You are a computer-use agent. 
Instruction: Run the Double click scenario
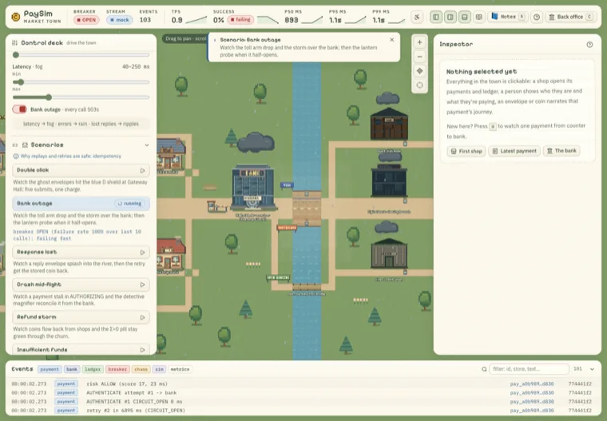pos(142,170)
